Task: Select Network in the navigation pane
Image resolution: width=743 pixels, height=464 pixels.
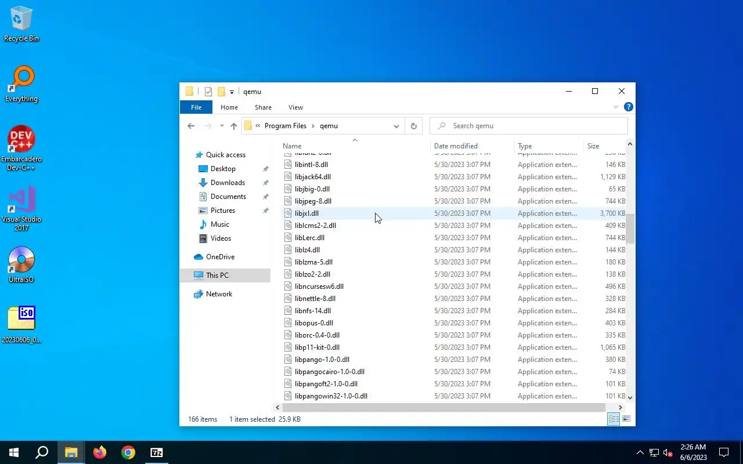Action: pyautogui.click(x=219, y=294)
